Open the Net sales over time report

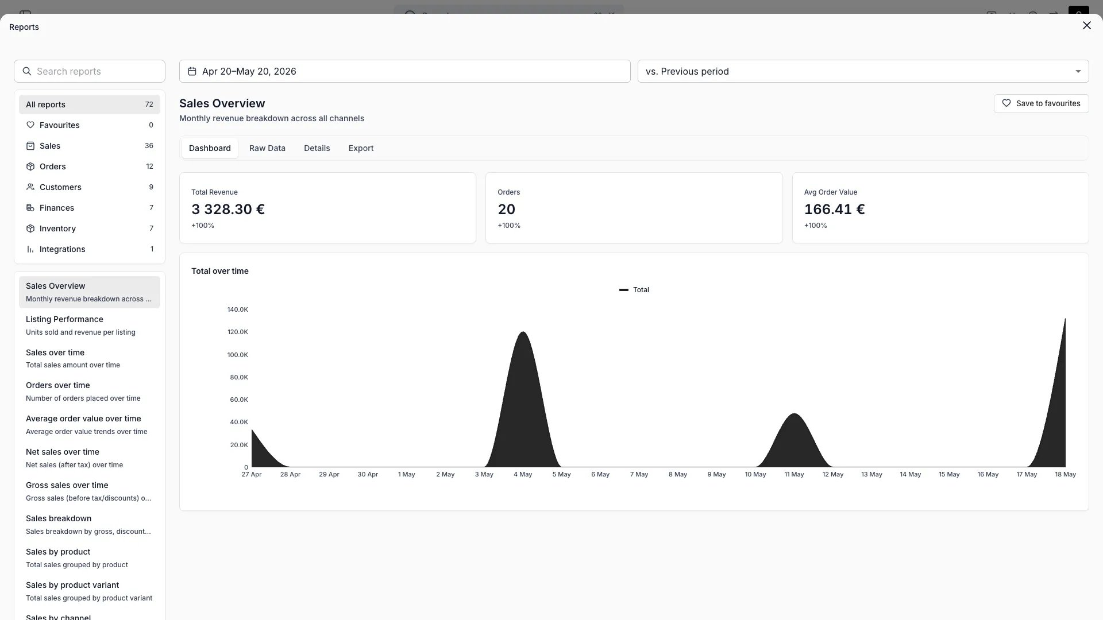(x=90, y=458)
